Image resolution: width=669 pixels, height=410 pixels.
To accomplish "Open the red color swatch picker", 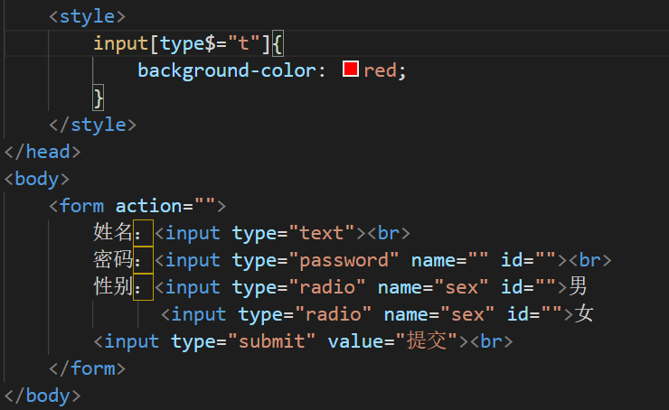I will point(350,69).
